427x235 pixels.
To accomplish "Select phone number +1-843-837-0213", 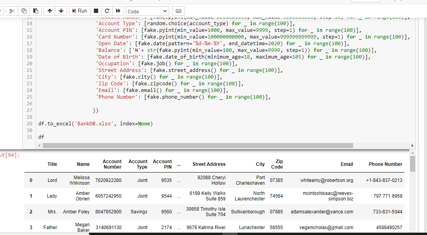I will coord(384,180).
